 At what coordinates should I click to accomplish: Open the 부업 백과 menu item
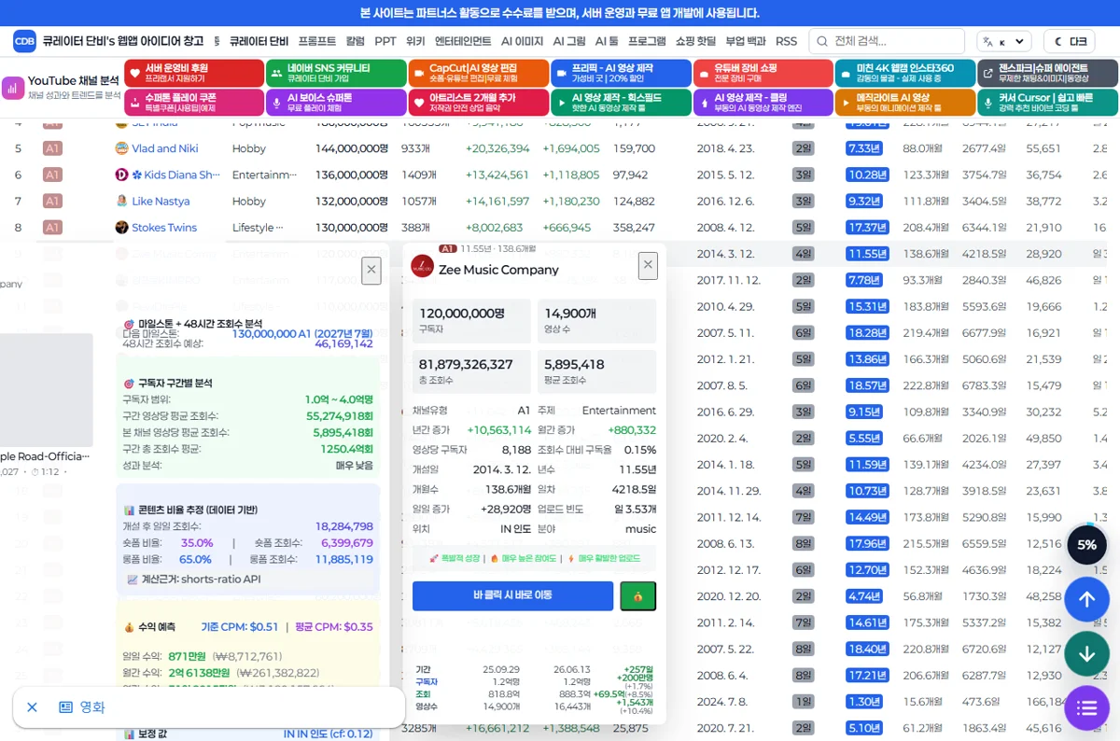coord(746,41)
